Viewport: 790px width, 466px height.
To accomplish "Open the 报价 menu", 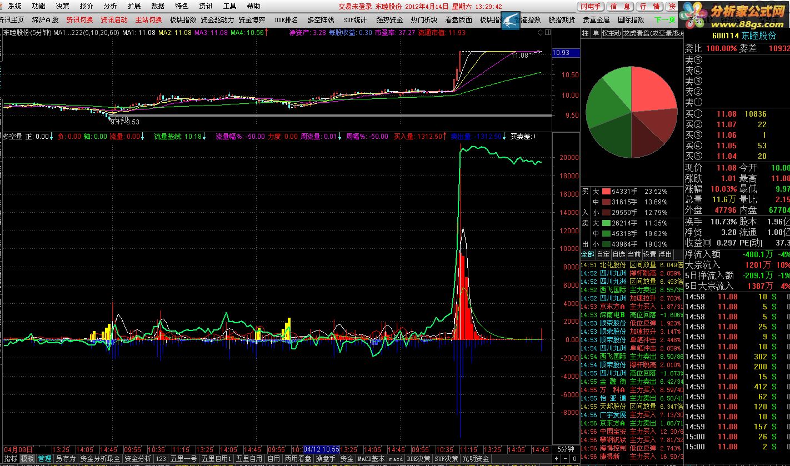I will 86,6.
